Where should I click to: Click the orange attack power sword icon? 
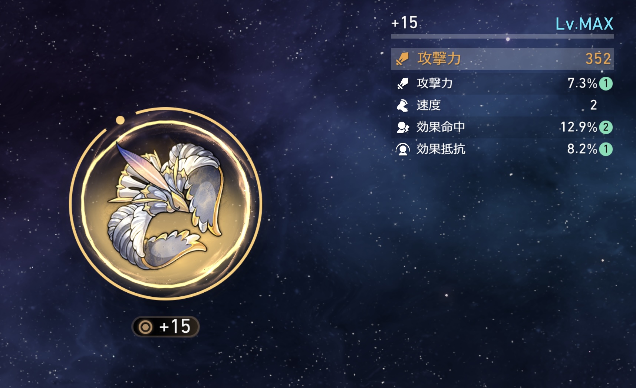tap(402, 59)
